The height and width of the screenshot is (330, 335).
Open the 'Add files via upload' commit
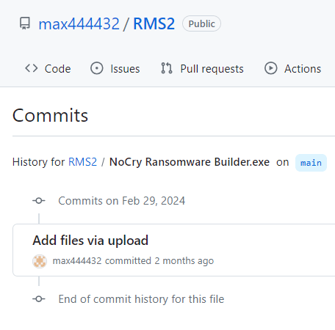click(90, 241)
